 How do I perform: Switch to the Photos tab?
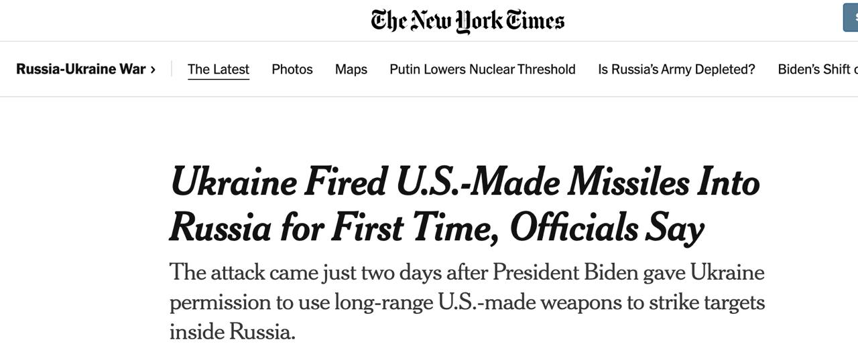pos(292,70)
